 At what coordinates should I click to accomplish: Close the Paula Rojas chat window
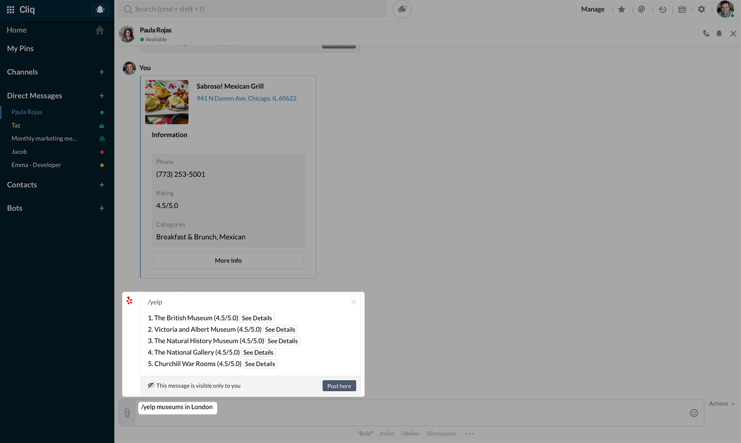pos(733,33)
